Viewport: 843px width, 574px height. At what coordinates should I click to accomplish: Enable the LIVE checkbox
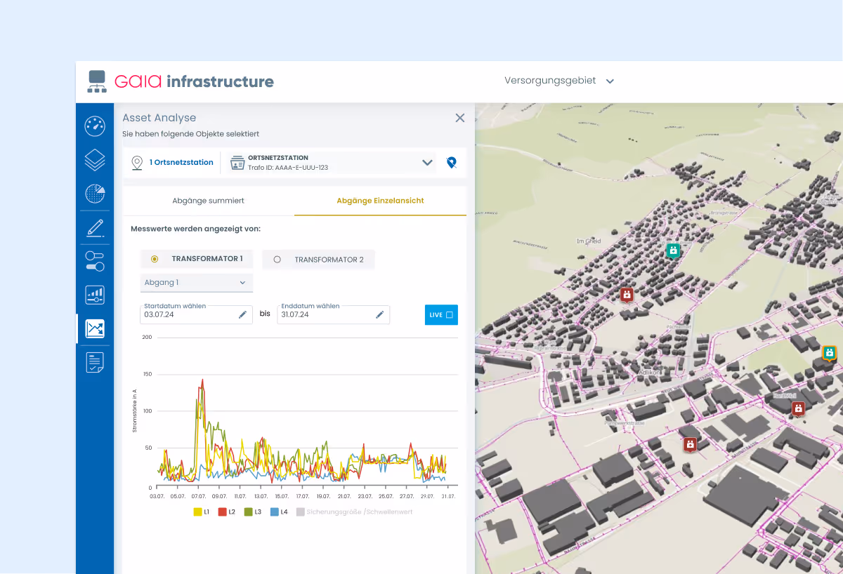[449, 315]
